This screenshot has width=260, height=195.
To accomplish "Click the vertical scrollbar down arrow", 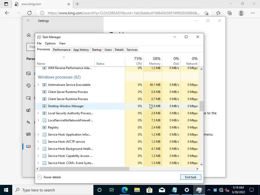I will (201, 165).
